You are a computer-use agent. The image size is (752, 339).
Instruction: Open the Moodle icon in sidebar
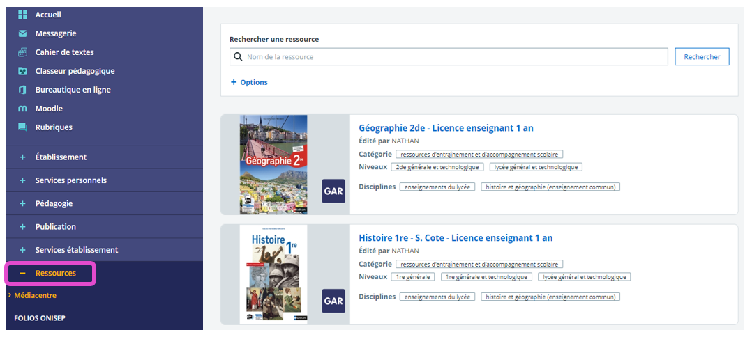[22, 109]
